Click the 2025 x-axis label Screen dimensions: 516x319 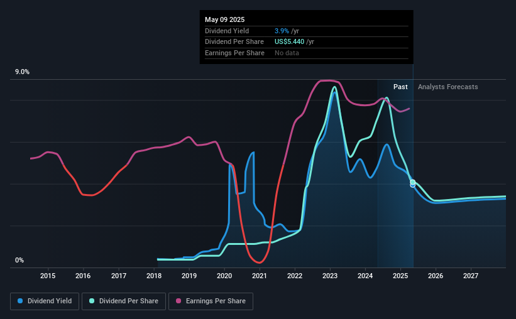(x=400, y=276)
